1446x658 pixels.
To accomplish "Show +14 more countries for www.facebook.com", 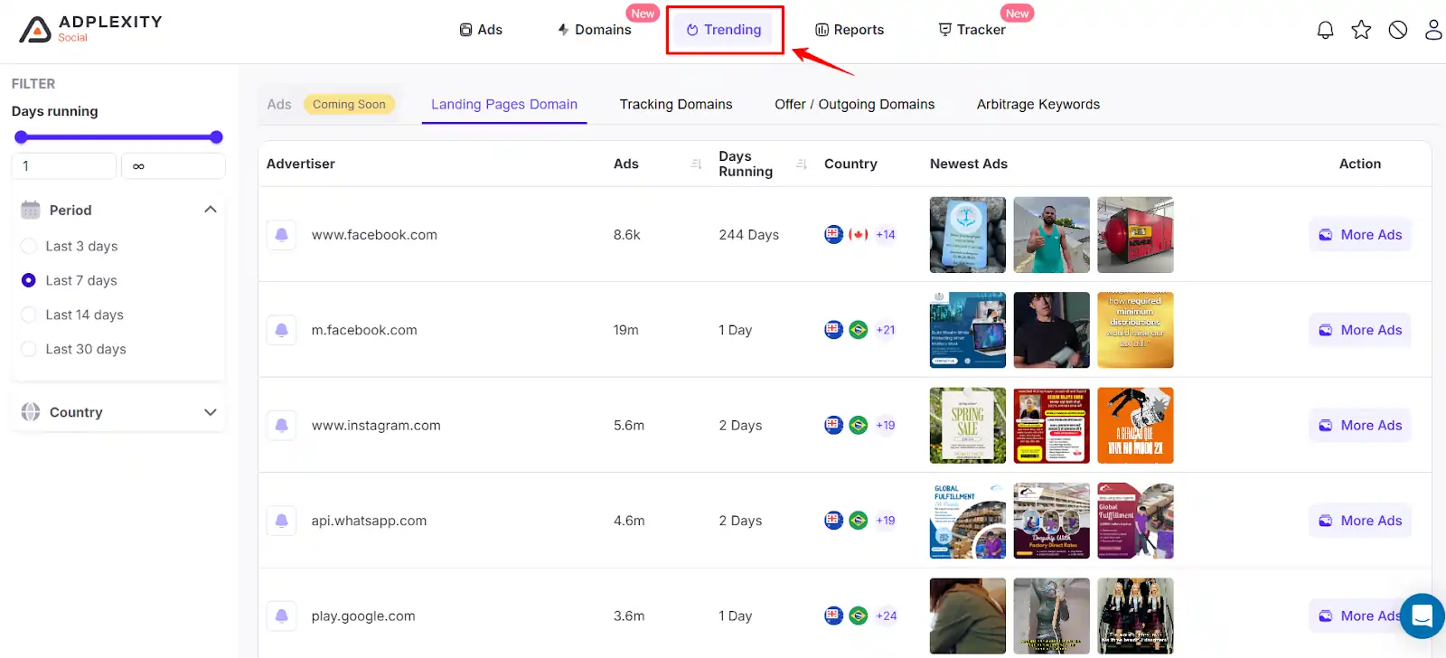I will 886,234.
